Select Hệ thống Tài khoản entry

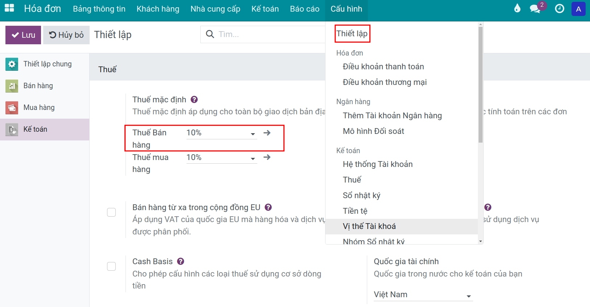(x=378, y=164)
